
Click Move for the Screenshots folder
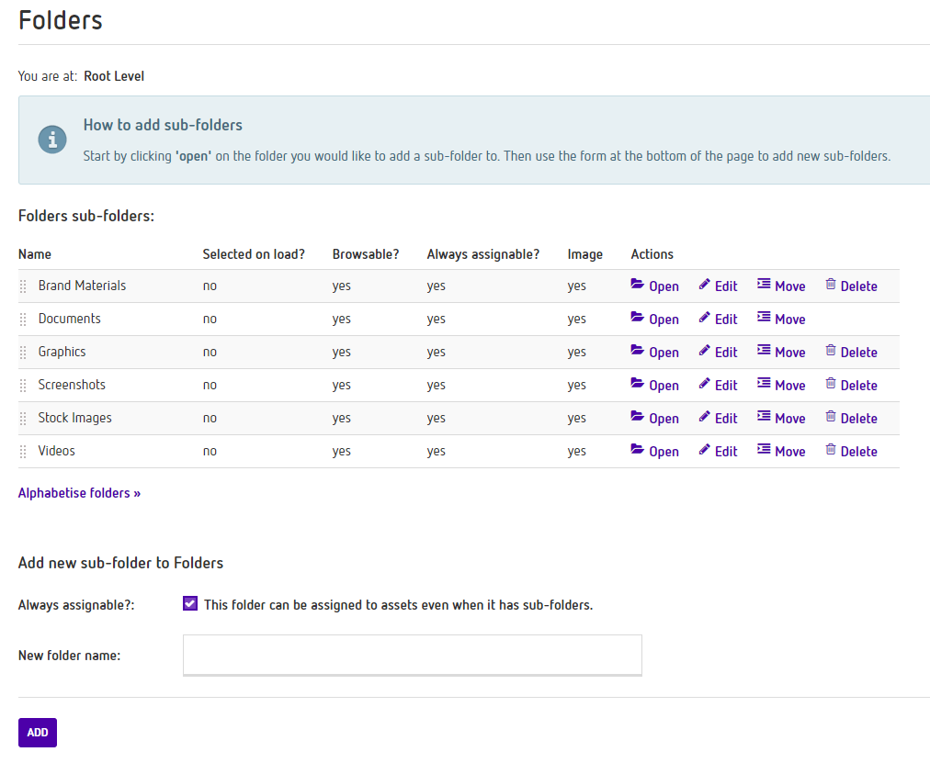(x=781, y=386)
